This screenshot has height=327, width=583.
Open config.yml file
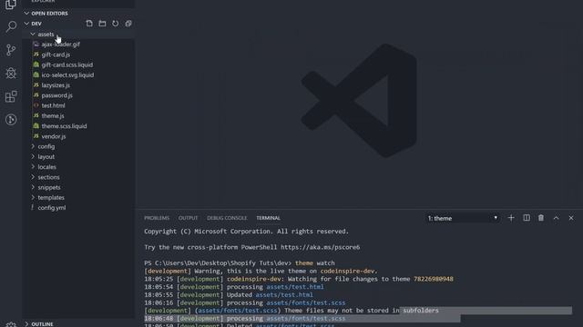(52, 208)
